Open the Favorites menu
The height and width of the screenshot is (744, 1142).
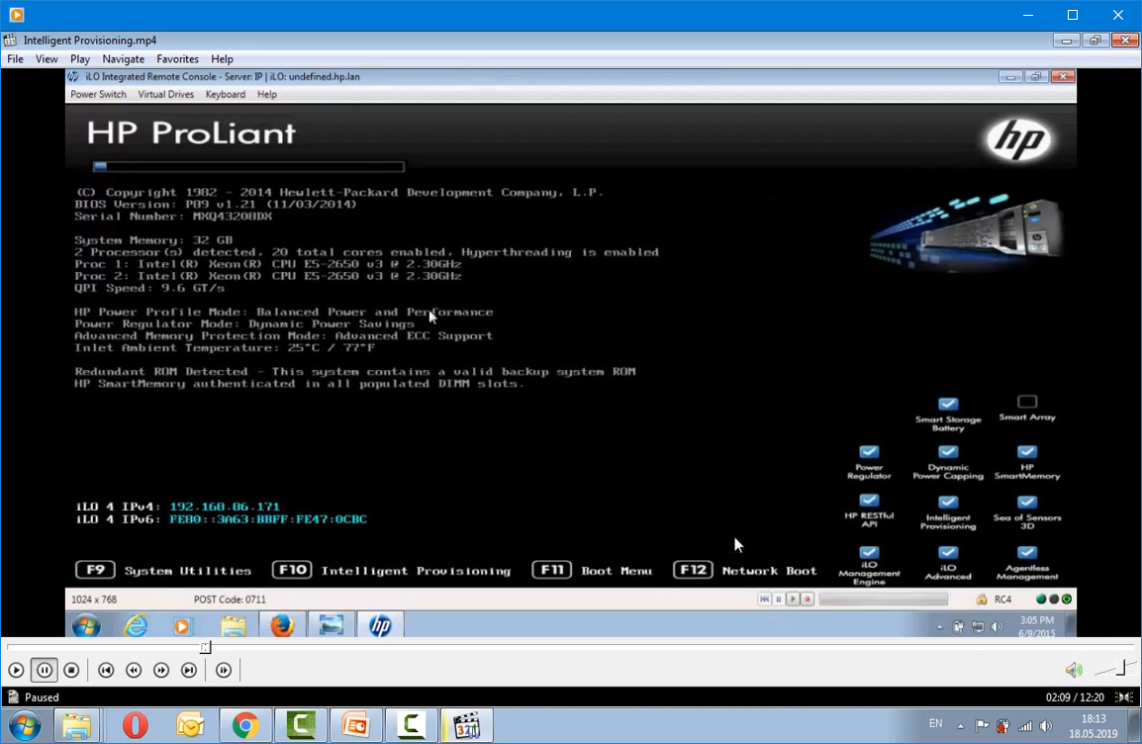pos(178,59)
